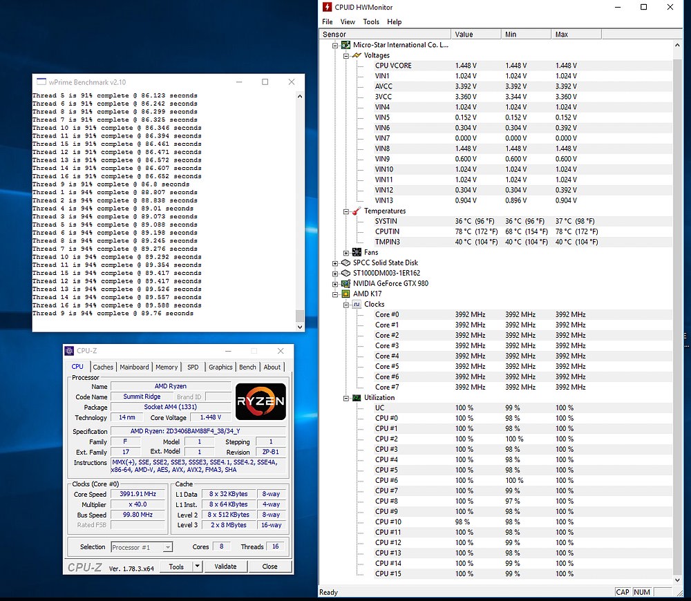
Task: Collapse the Utilization section
Action: pyautogui.click(x=346, y=399)
